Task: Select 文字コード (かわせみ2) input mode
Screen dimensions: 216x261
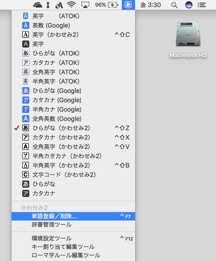Action: [x=73, y=175]
